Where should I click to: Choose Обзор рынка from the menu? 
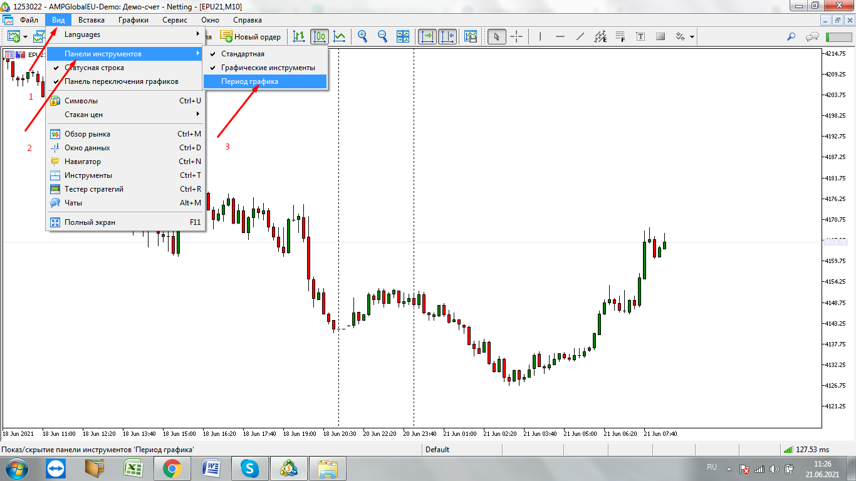pyautogui.click(x=125, y=134)
